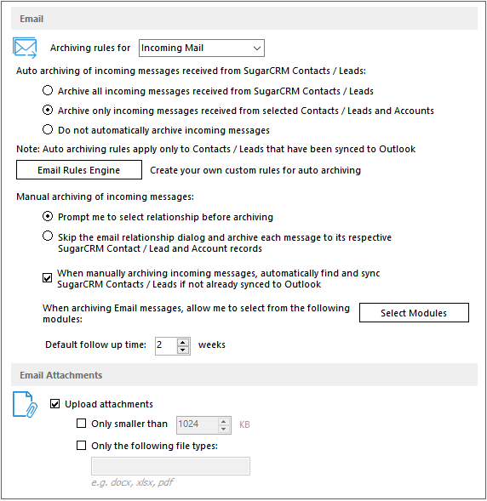Enable Only the following file types checkbox
This screenshot has height=501, width=487.
click(x=81, y=446)
